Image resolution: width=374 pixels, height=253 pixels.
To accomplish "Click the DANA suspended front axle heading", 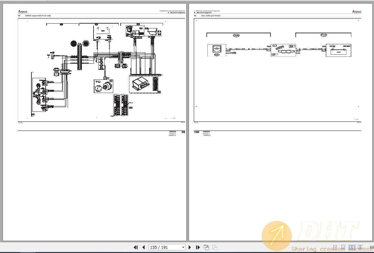I will click(x=38, y=16).
